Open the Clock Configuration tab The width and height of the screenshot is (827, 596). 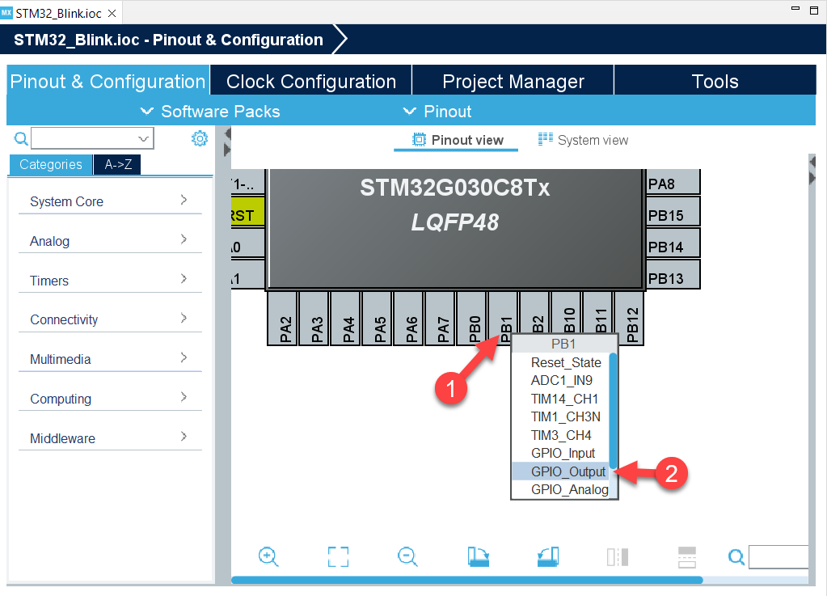[311, 81]
